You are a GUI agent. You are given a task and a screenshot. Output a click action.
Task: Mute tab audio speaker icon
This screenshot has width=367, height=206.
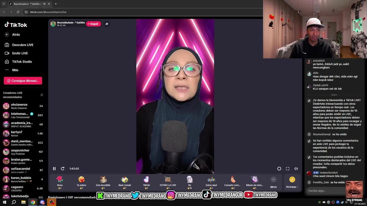coord(44,4)
